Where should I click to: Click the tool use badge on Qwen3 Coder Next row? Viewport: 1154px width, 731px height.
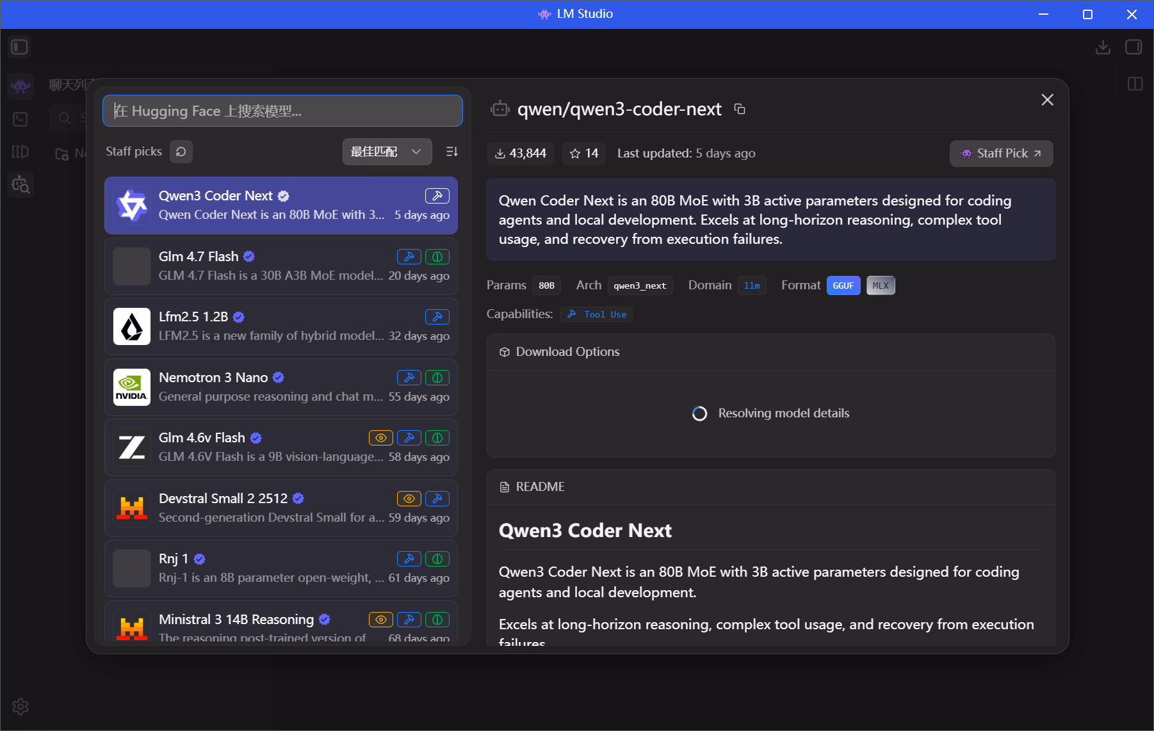437,196
